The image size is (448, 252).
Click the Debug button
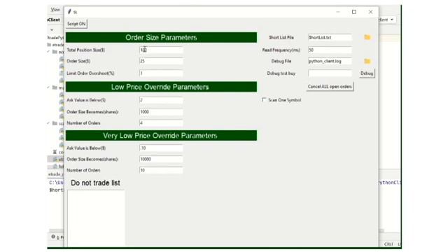[367, 73]
